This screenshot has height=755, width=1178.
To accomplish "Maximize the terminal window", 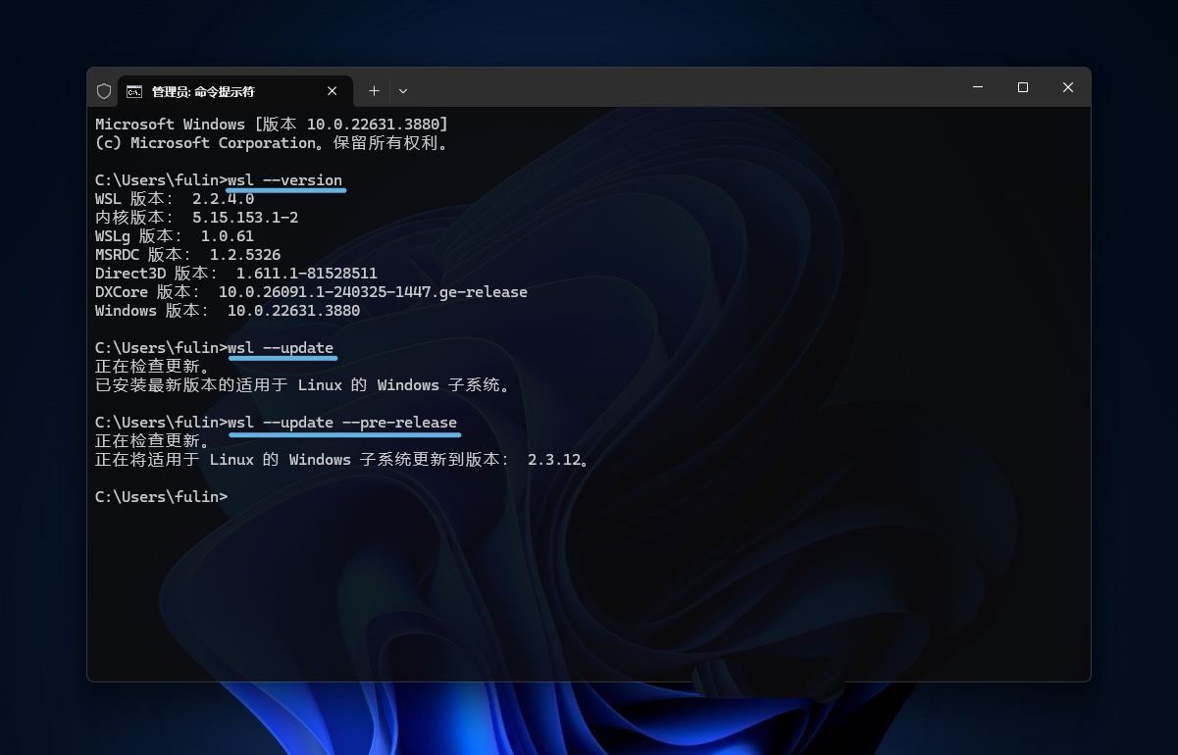I will (x=1023, y=87).
